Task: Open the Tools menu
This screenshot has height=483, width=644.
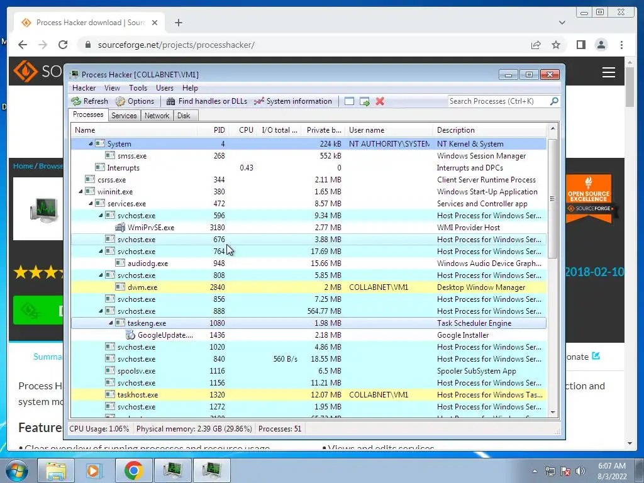Action: click(138, 88)
